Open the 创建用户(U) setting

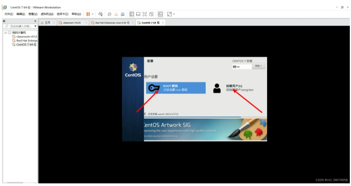[x=234, y=88]
